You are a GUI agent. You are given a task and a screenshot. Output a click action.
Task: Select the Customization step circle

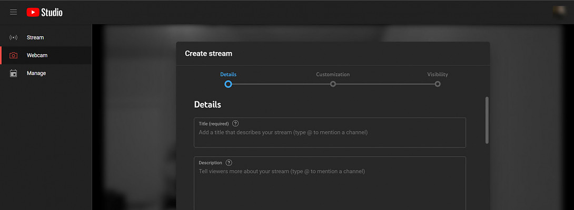coord(333,84)
